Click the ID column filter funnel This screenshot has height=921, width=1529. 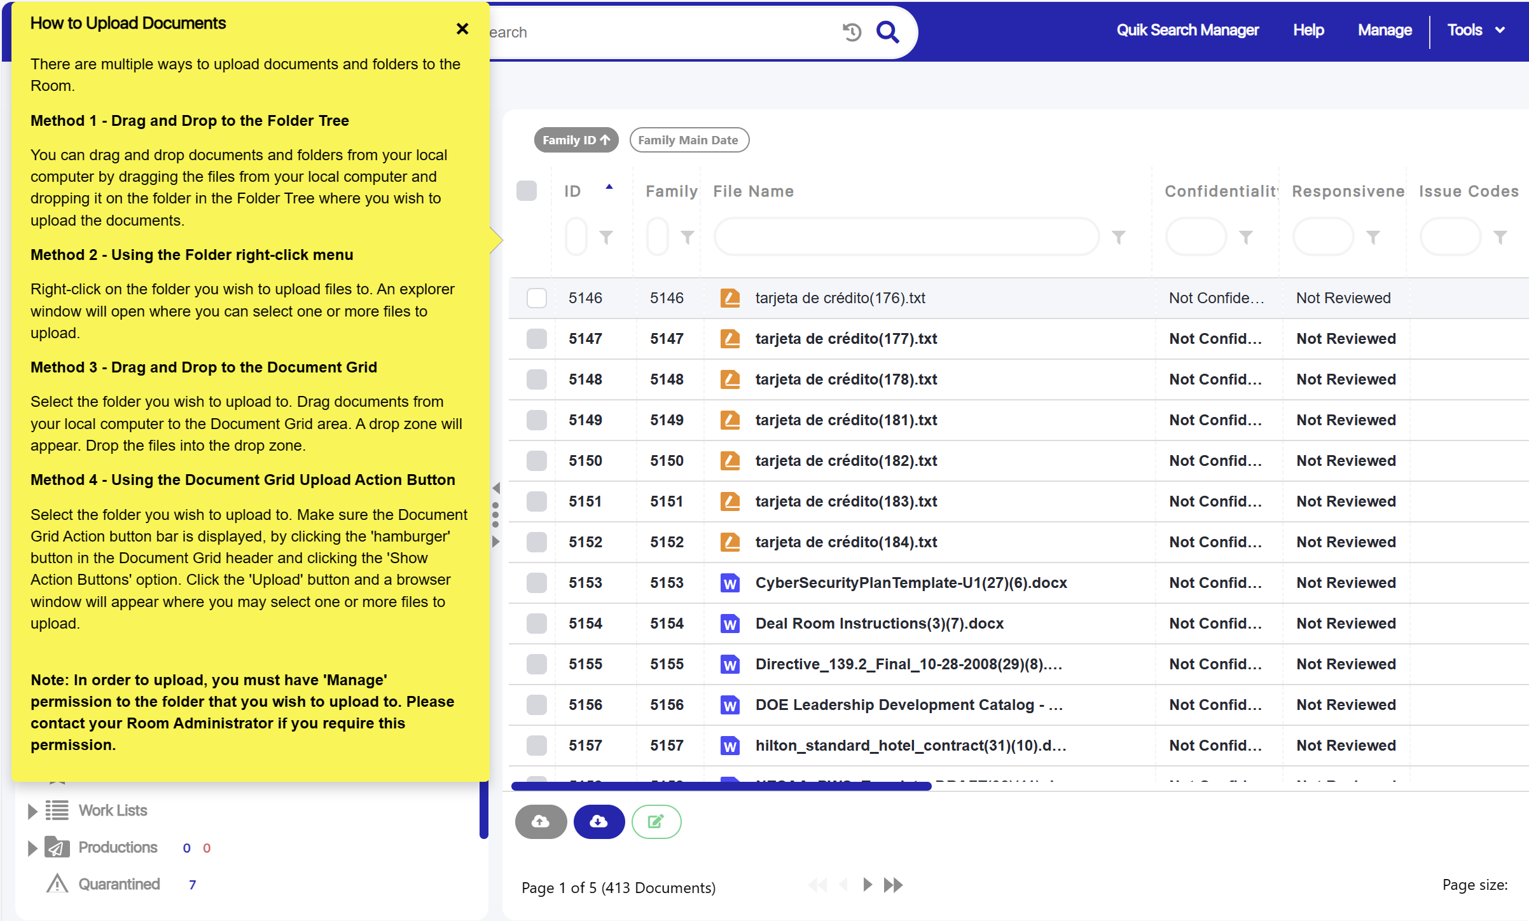coord(606,237)
